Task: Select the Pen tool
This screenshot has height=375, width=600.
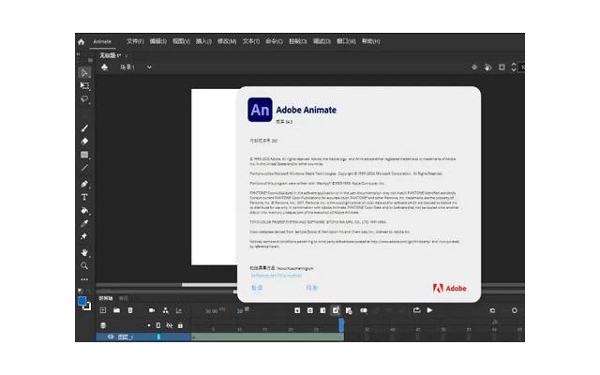Action: coord(84,184)
